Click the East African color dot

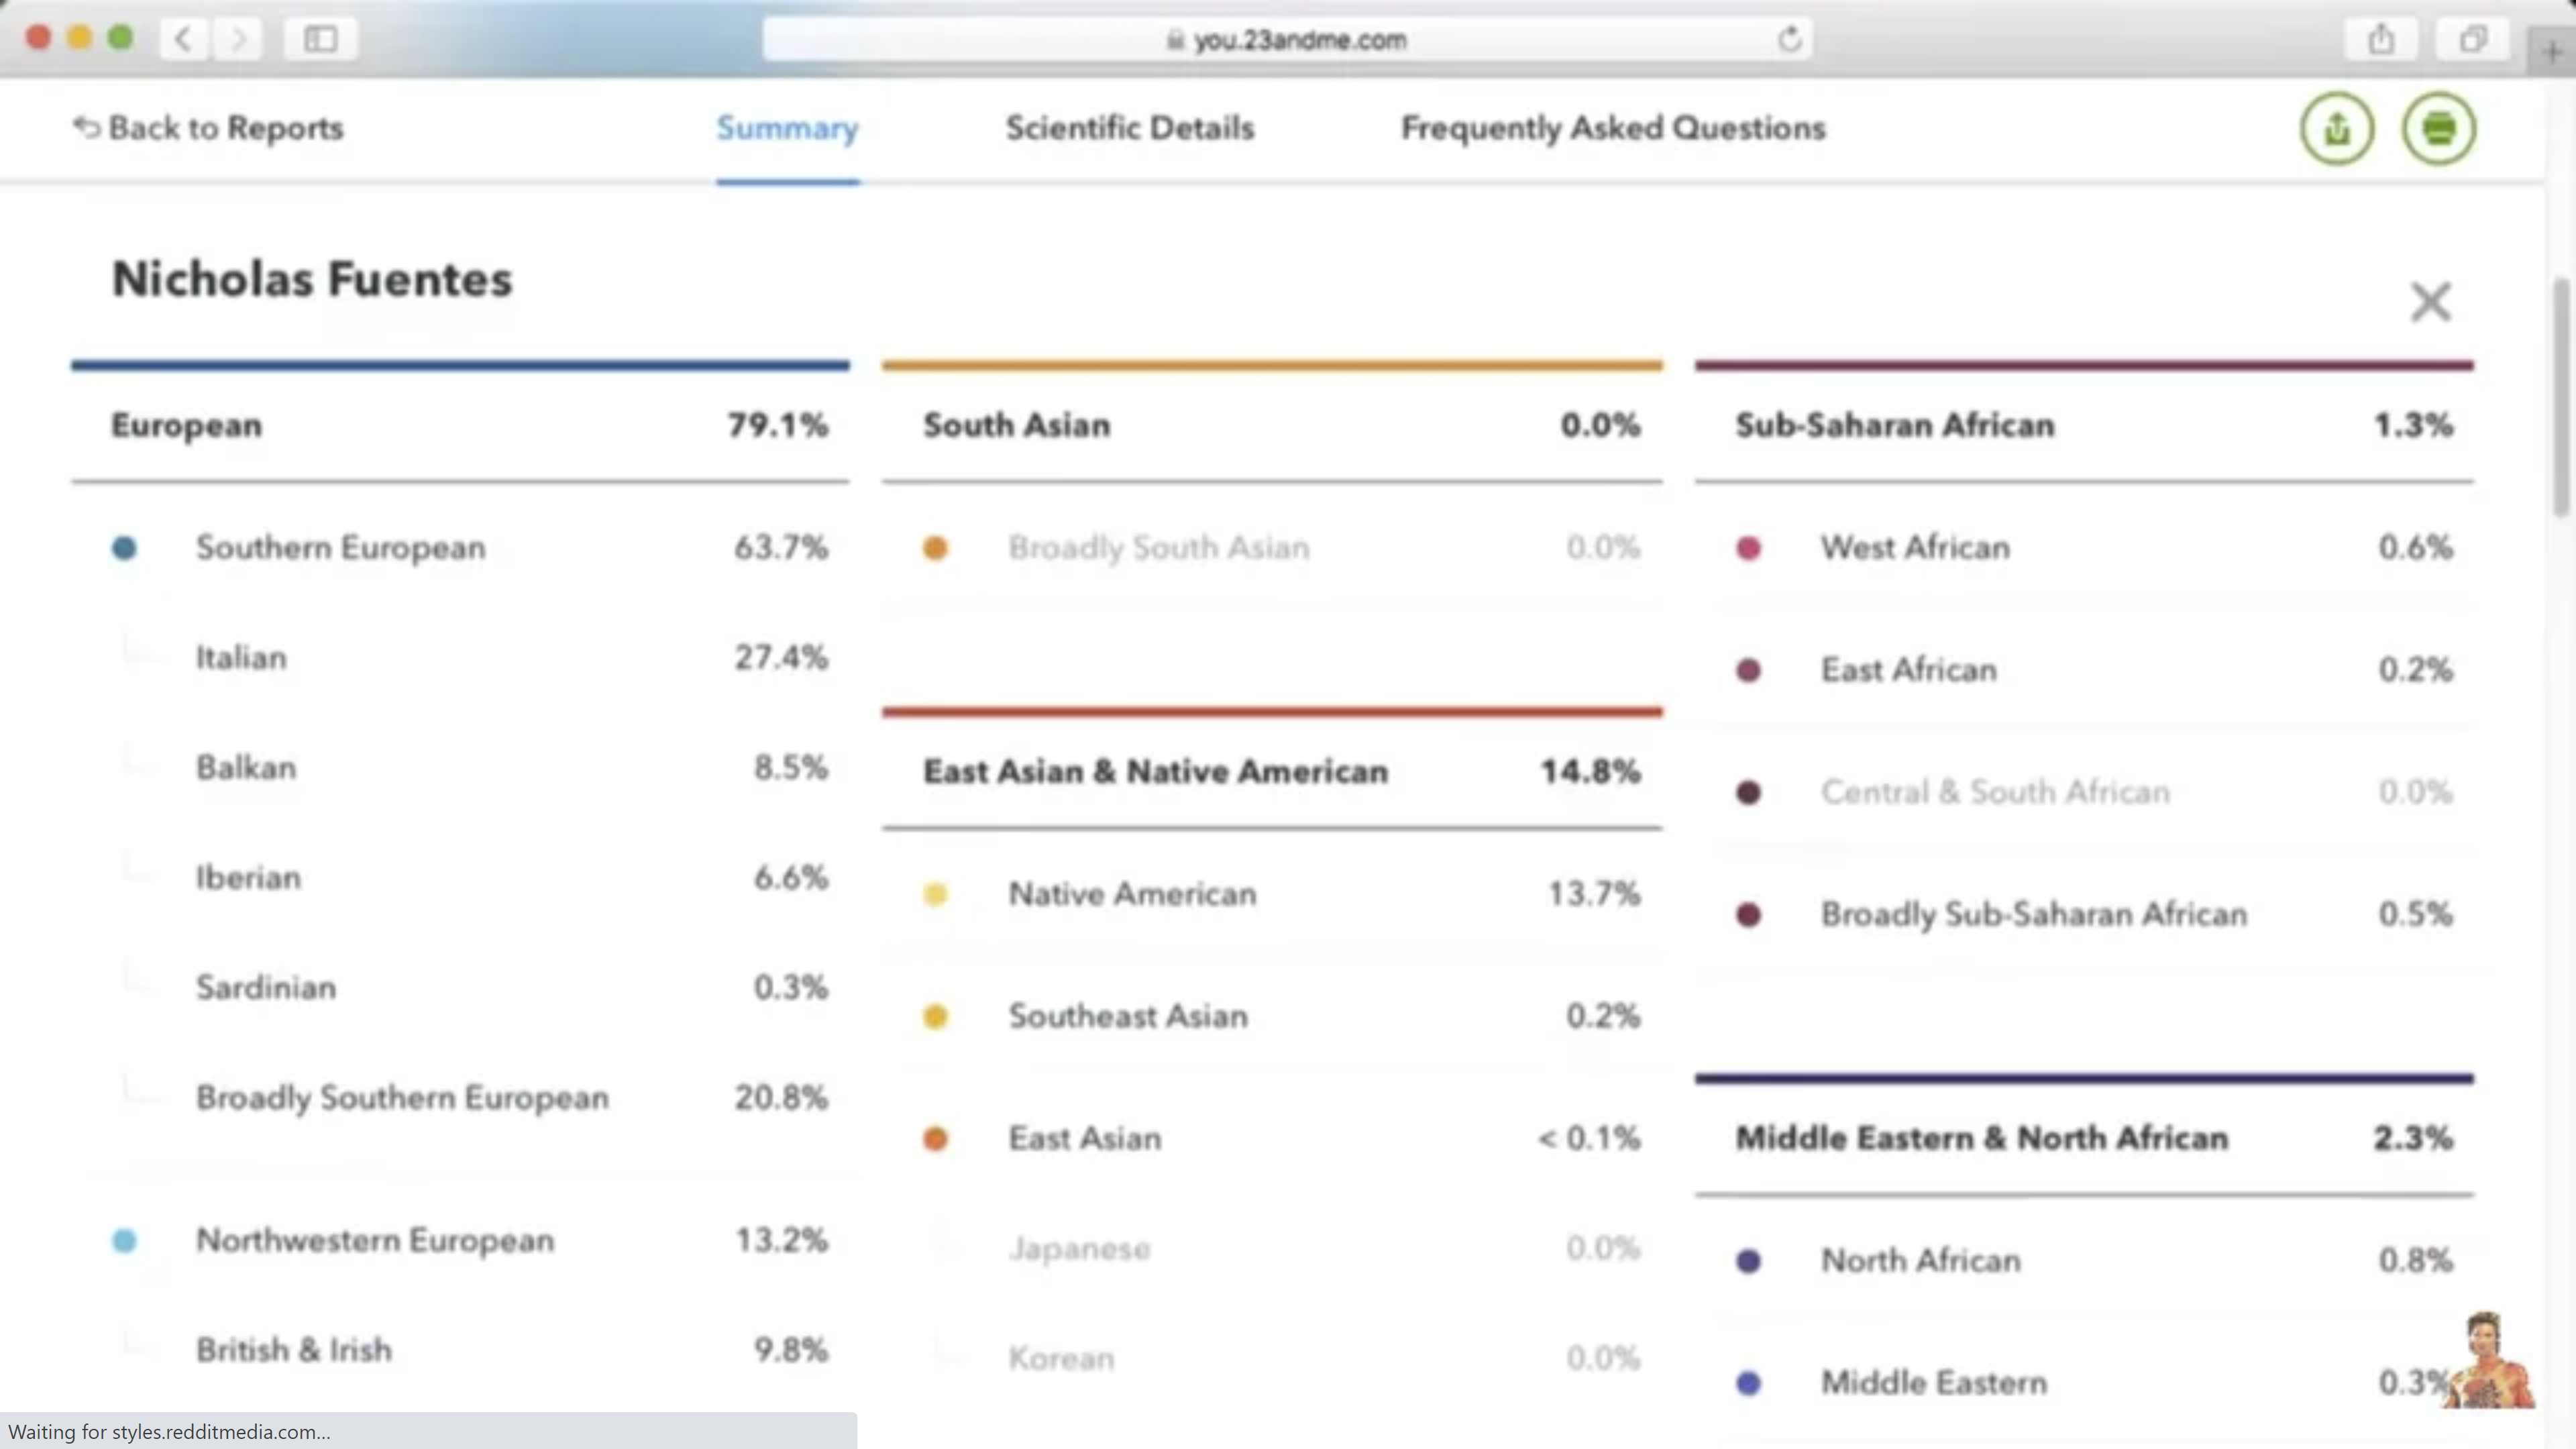(1748, 670)
